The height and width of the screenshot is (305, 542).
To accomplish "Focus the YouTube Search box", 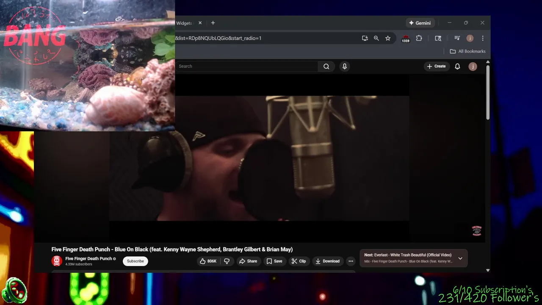I will (x=246, y=66).
